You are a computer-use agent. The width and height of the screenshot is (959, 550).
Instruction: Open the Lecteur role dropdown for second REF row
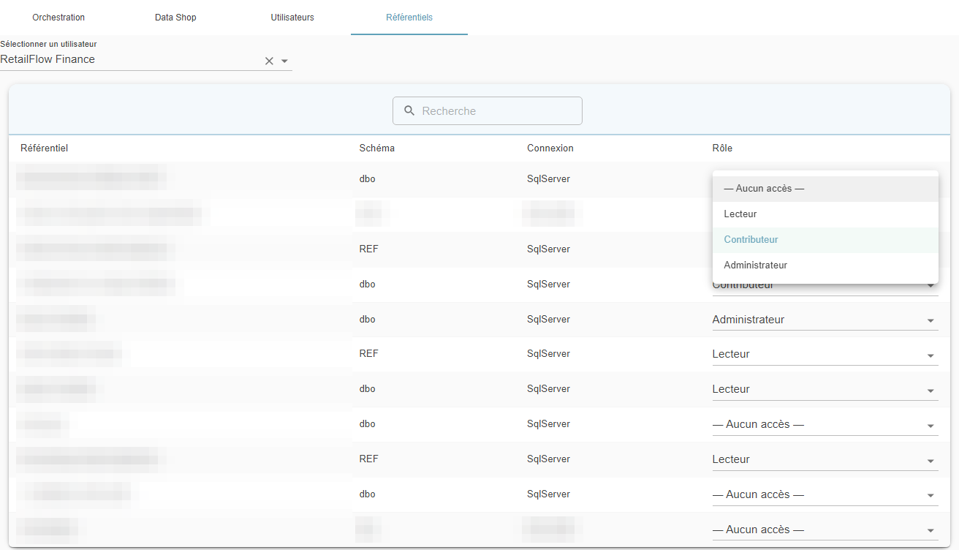coord(825,354)
